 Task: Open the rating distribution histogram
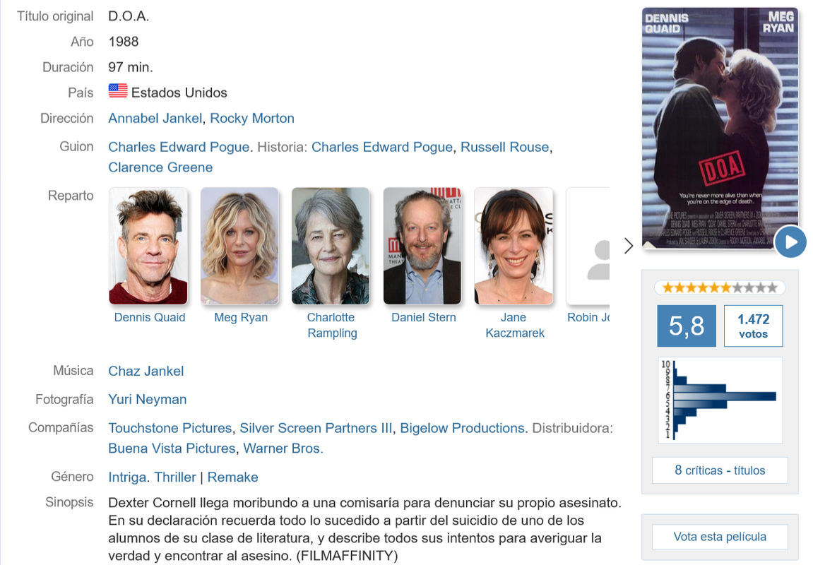tap(720, 400)
